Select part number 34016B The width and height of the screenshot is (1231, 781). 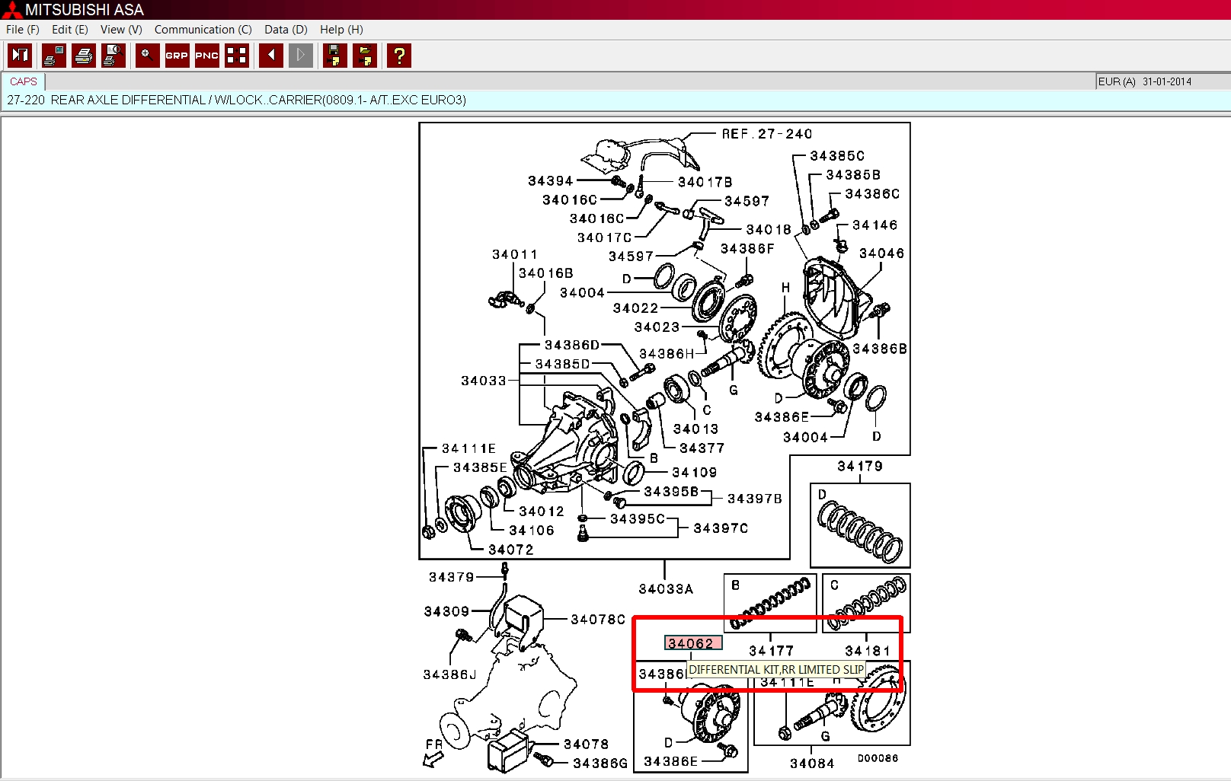point(546,273)
